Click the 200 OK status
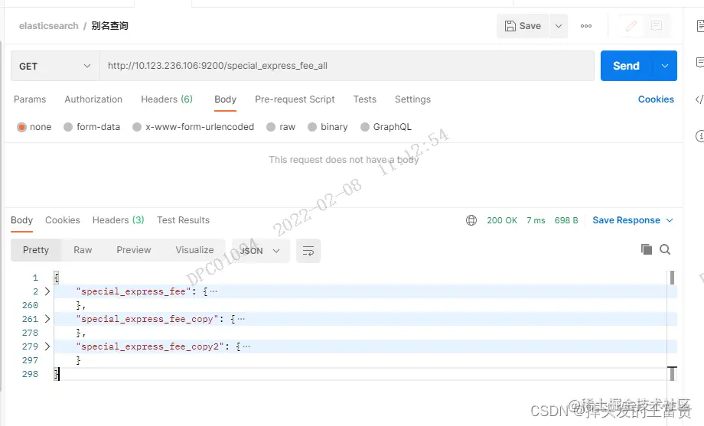Viewport: 704px width, 426px height. pyautogui.click(x=502, y=220)
